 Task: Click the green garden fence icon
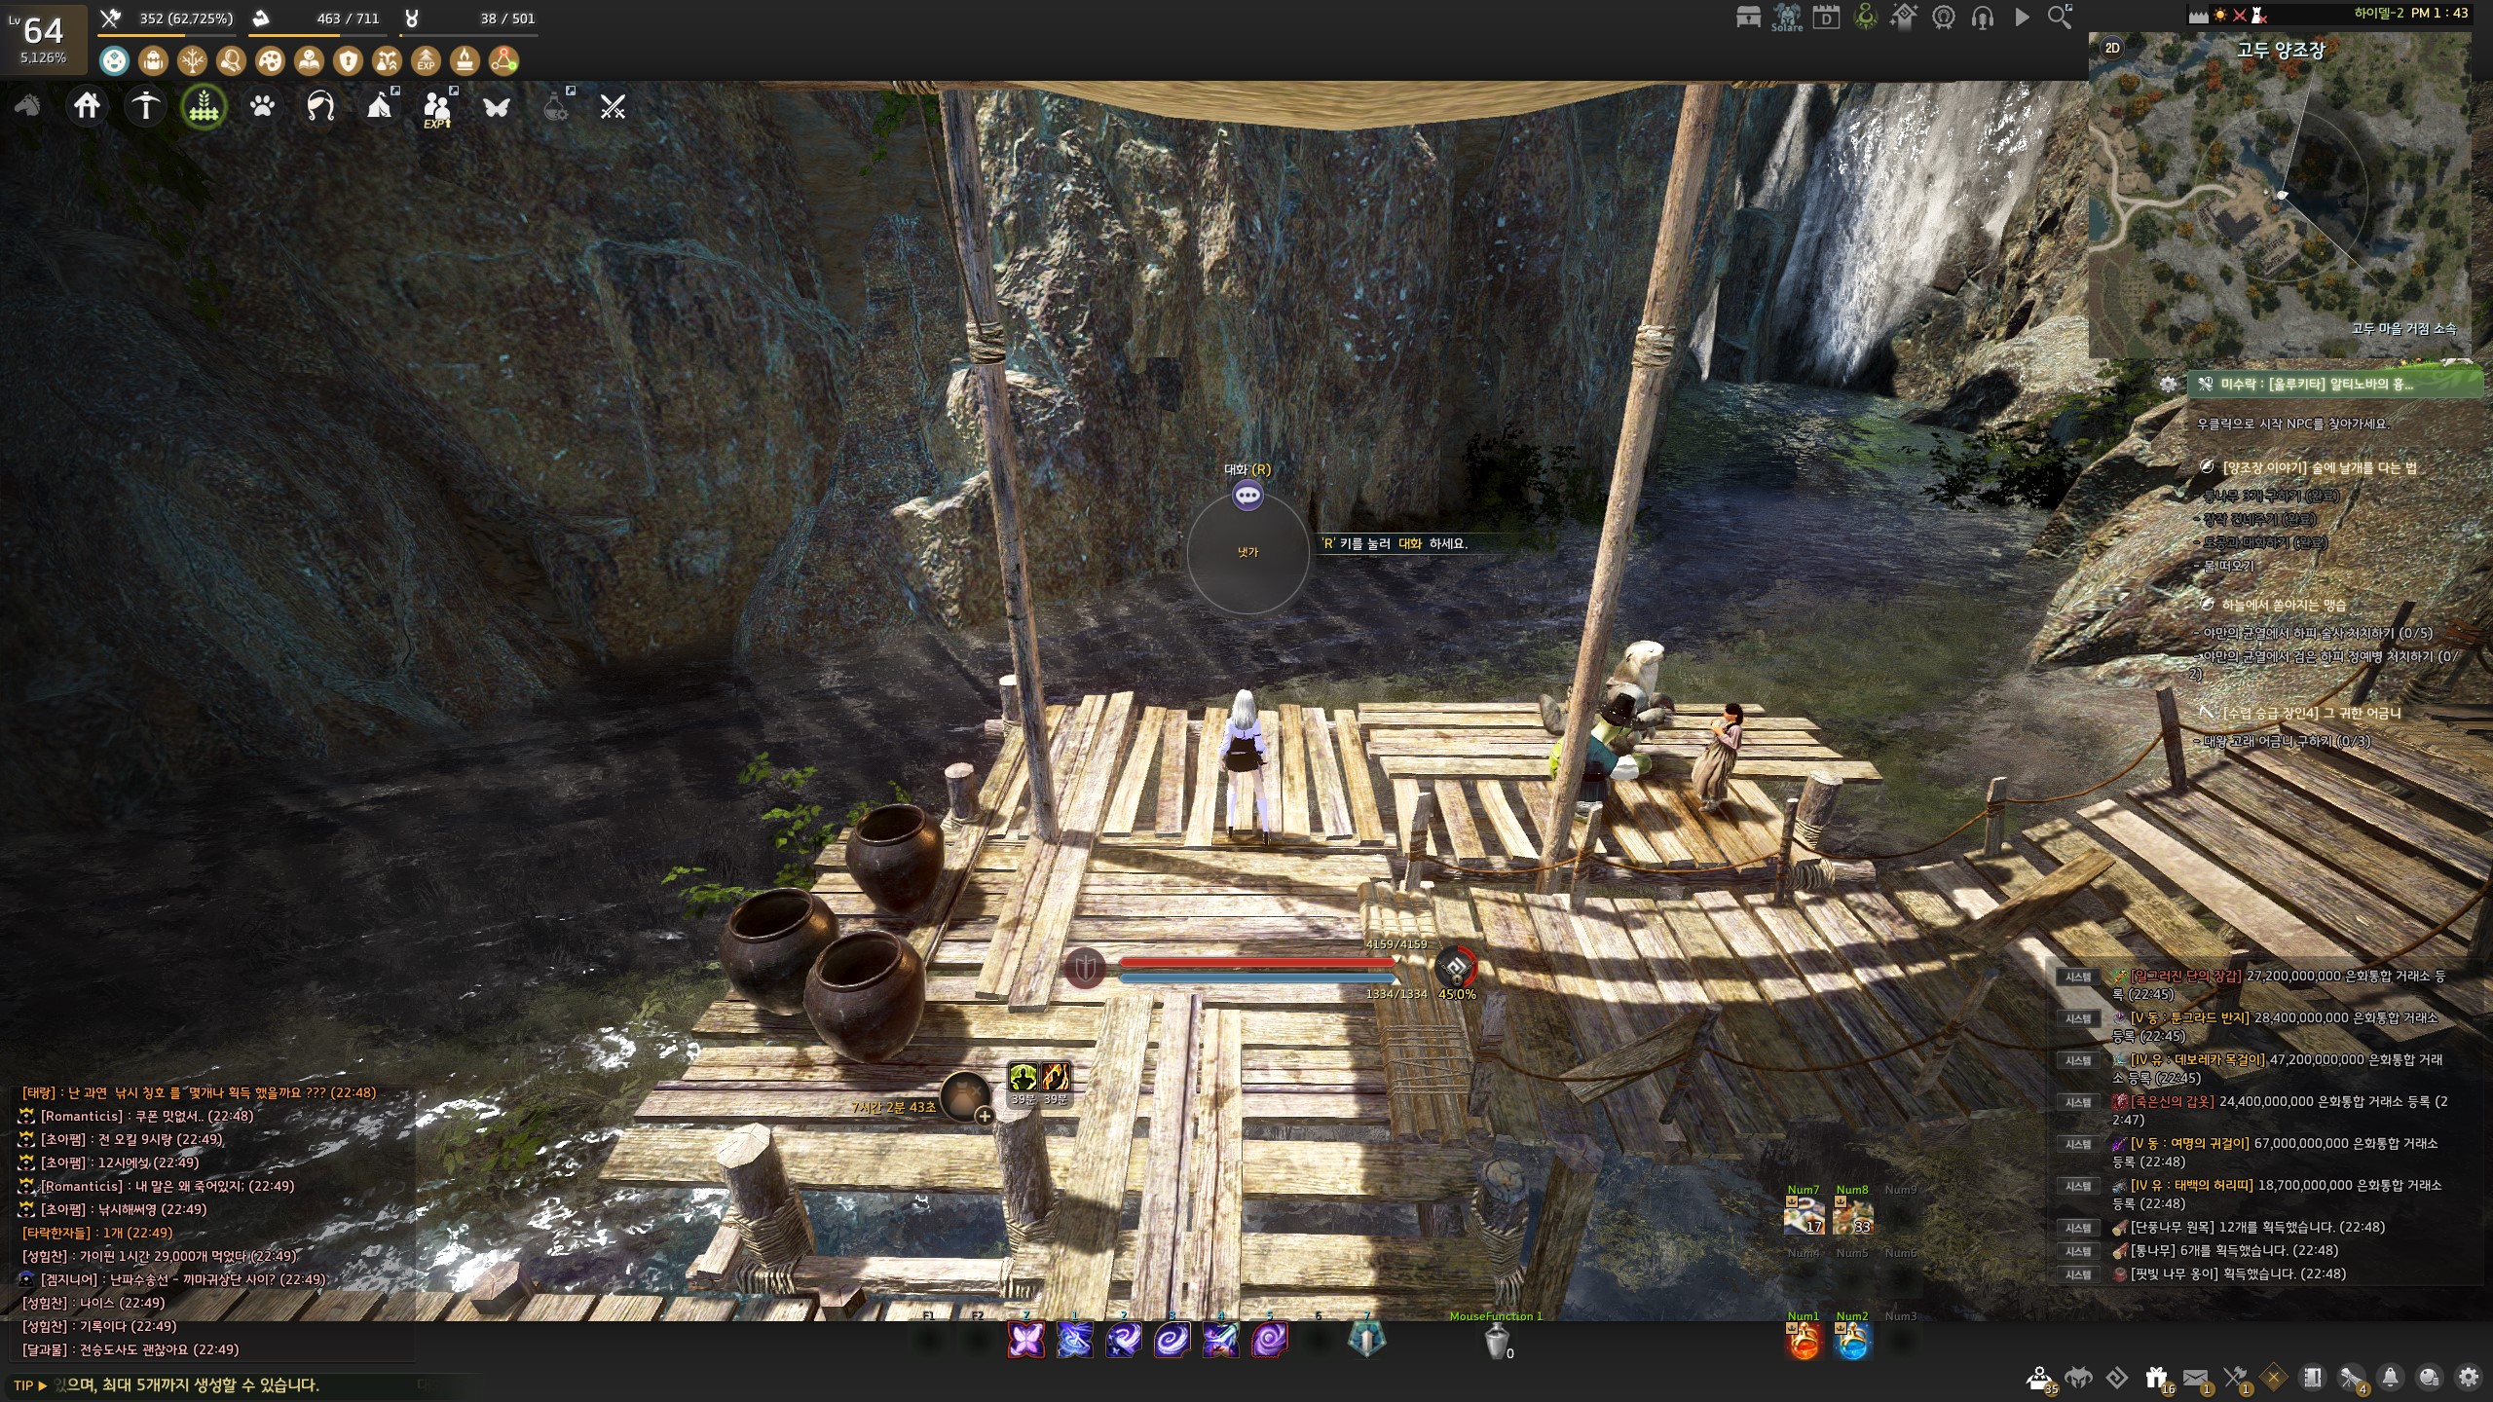pyautogui.click(x=204, y=105)
